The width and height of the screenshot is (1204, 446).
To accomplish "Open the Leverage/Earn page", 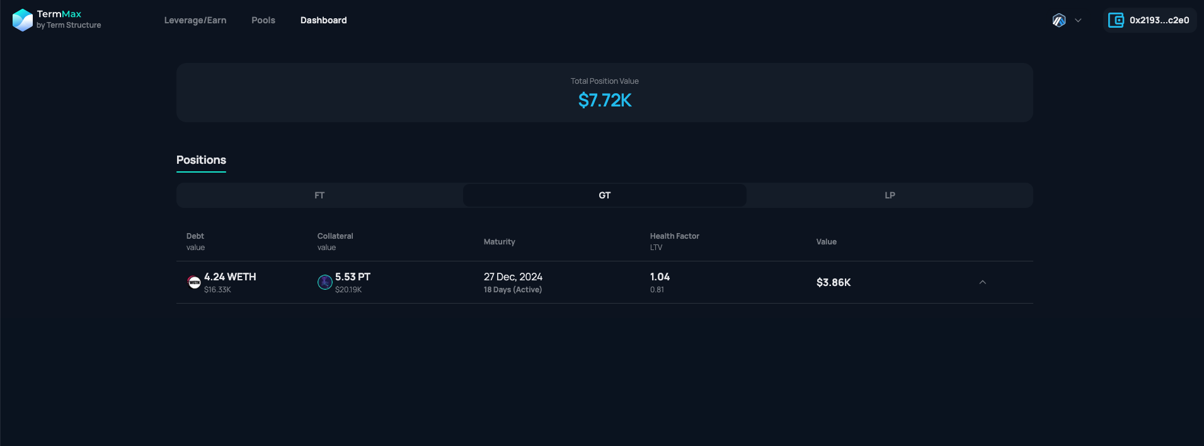I will [x=195, y=20].
